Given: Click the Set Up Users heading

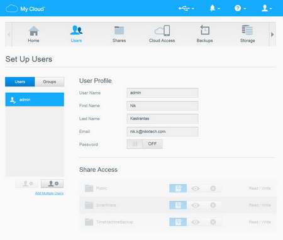Looking at the screenshot, I should (29, 60).
